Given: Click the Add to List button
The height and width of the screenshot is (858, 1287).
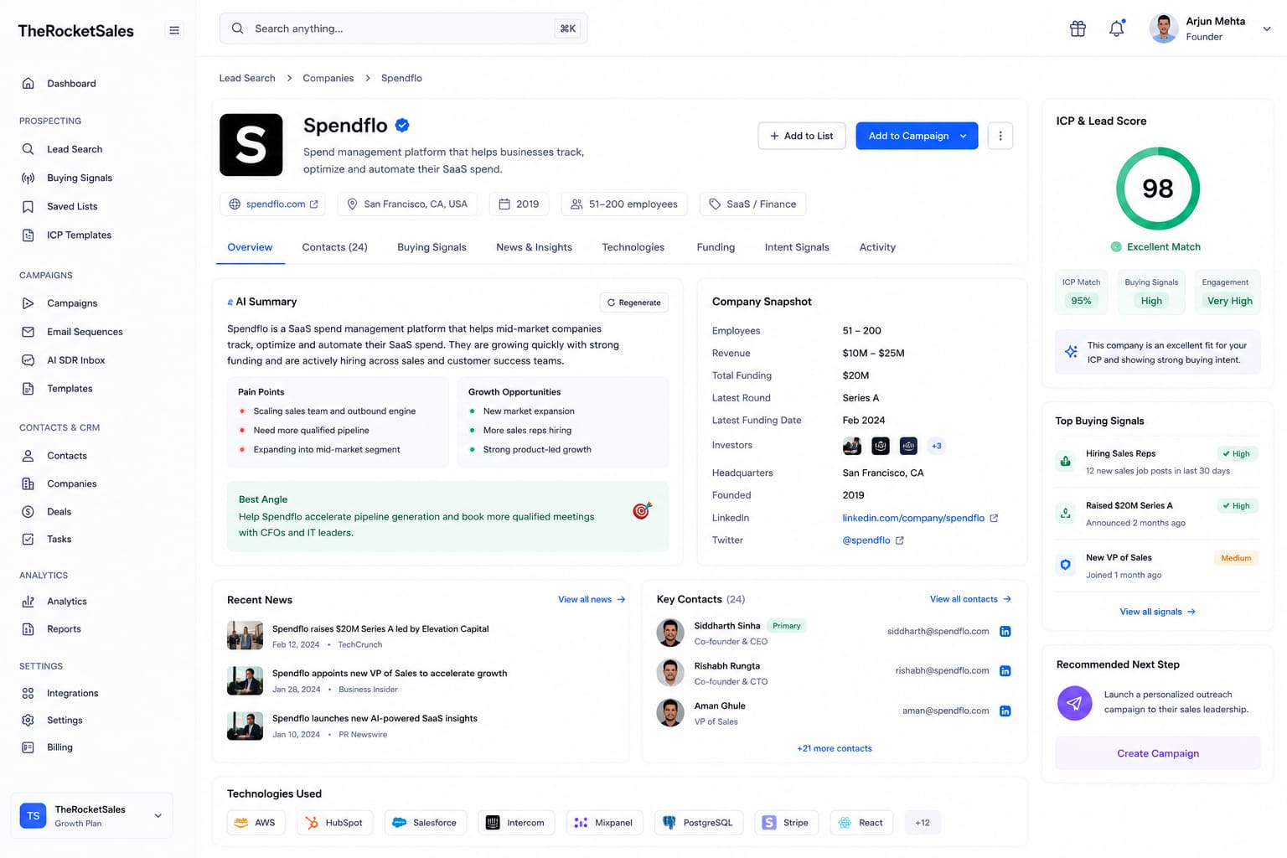Looking at the screenshot, I should pyautogui.click(x=802, y=136).
